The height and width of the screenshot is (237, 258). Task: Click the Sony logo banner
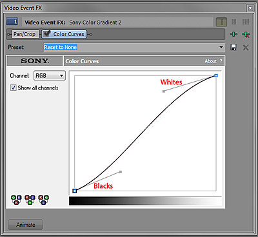35,61
